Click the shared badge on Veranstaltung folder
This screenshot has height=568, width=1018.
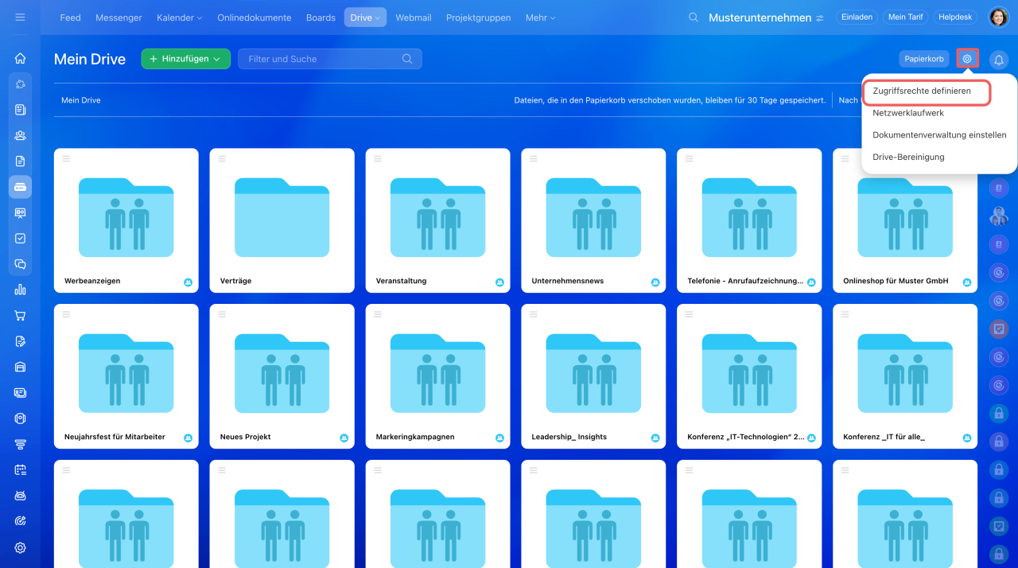pos(499,282)
